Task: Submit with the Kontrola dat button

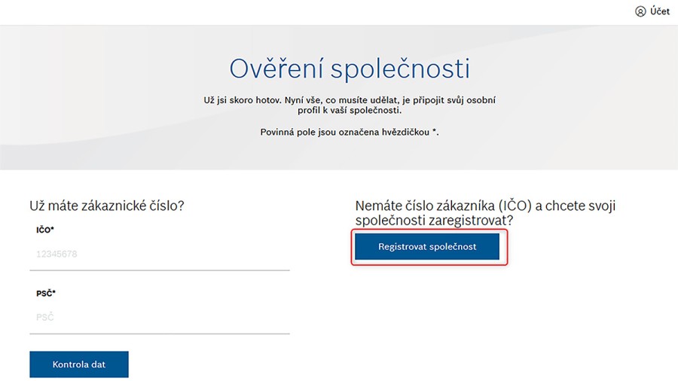Action: tap(79, 364)
